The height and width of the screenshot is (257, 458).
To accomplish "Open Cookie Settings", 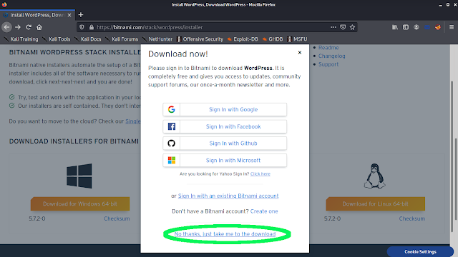I will [x=420, y=252].
